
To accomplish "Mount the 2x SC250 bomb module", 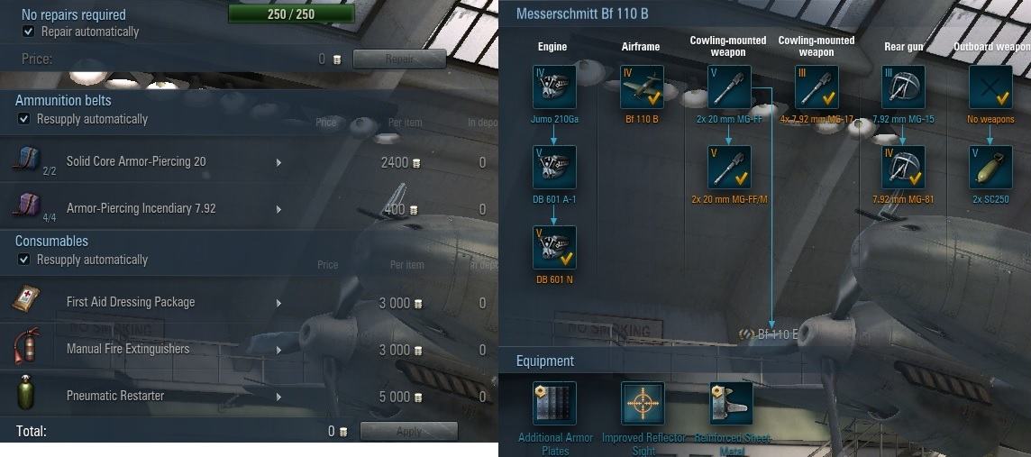I will click(x=990, y=167).
